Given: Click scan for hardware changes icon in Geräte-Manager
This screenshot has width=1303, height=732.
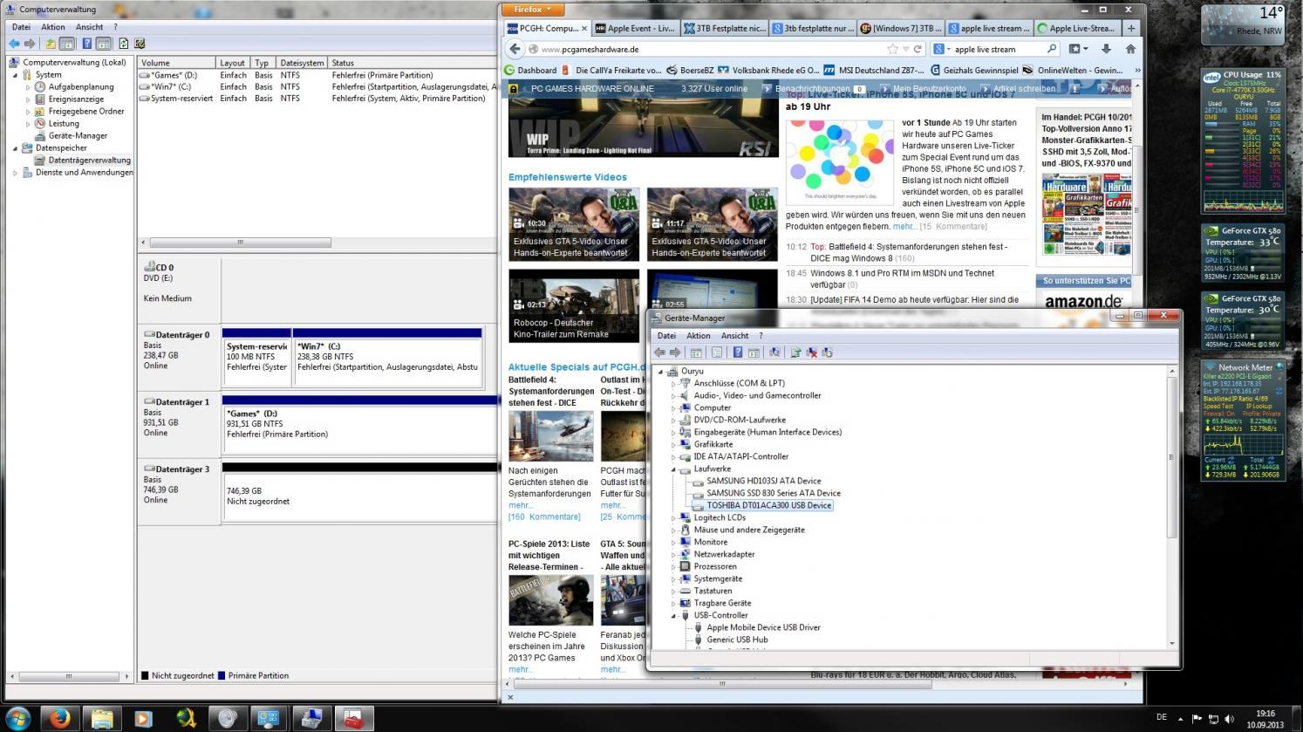Looking at the screenshot, I should click(774, 352).
